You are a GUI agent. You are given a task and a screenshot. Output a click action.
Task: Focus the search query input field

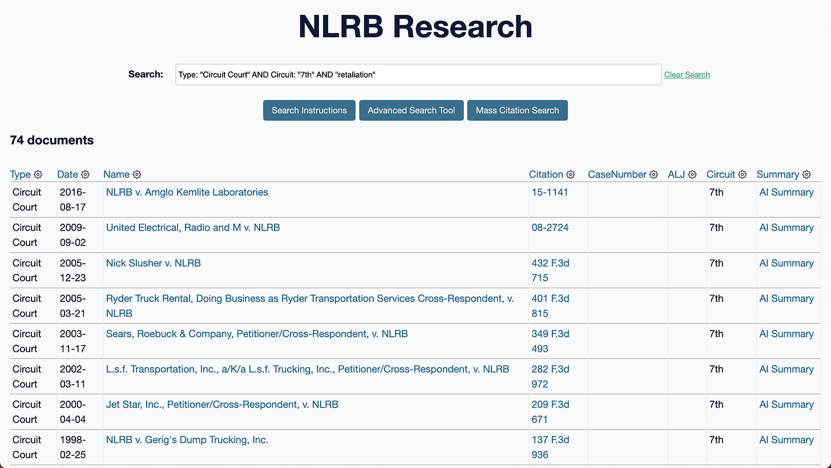tap(418, 75)
